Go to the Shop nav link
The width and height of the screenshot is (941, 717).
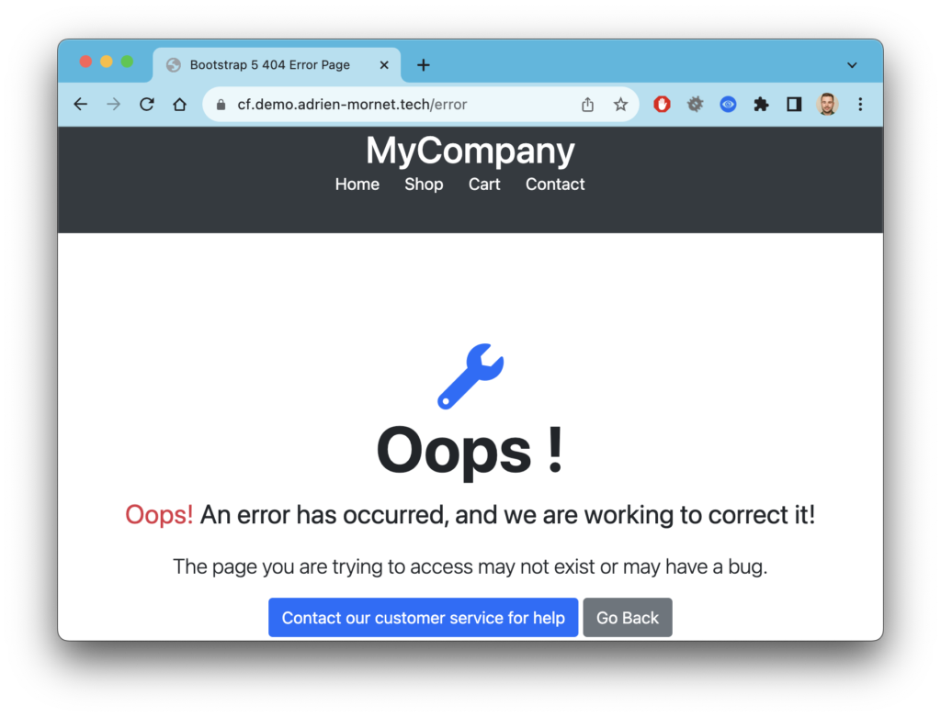tap(424, 184)
